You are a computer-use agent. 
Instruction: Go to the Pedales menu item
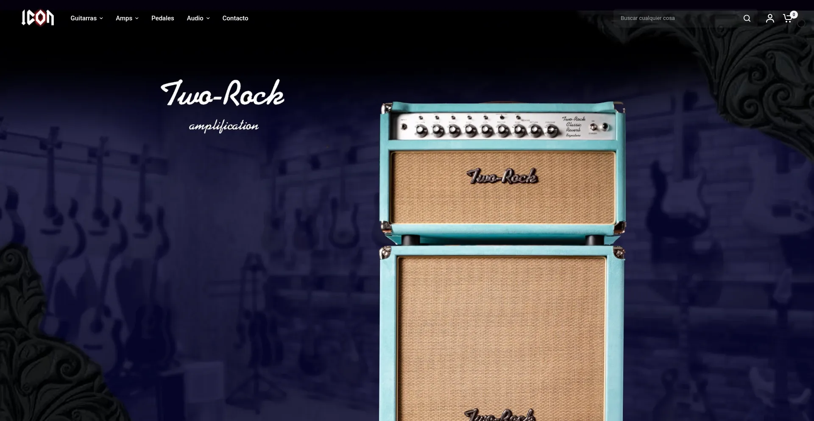pos(162,18)
